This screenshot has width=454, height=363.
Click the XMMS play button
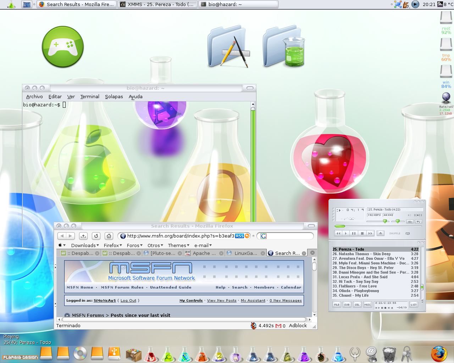pyautogui.click(x=346, y=233)
